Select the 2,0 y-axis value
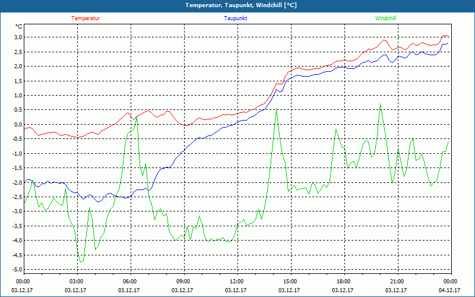Image resolution: width=475 pixels, height=297 pixels. [18, 67]
